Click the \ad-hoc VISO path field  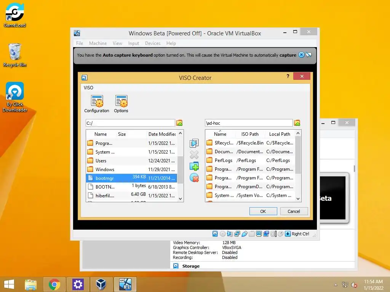click(249, 123)
